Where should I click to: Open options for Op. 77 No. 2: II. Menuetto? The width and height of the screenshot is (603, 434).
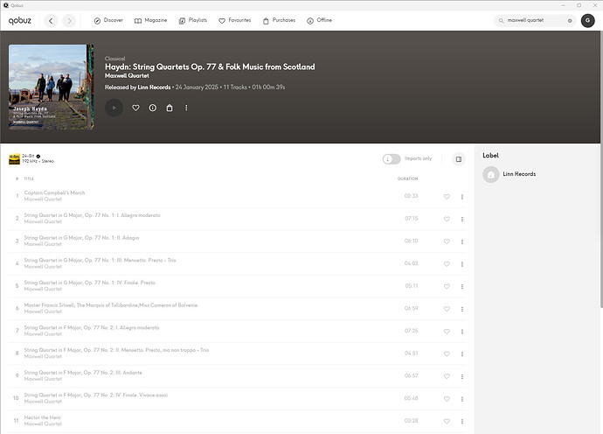(462, 353)
